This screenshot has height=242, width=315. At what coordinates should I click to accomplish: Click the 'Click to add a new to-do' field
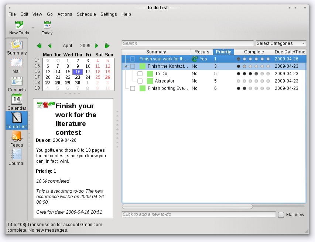tap(198, 214)
